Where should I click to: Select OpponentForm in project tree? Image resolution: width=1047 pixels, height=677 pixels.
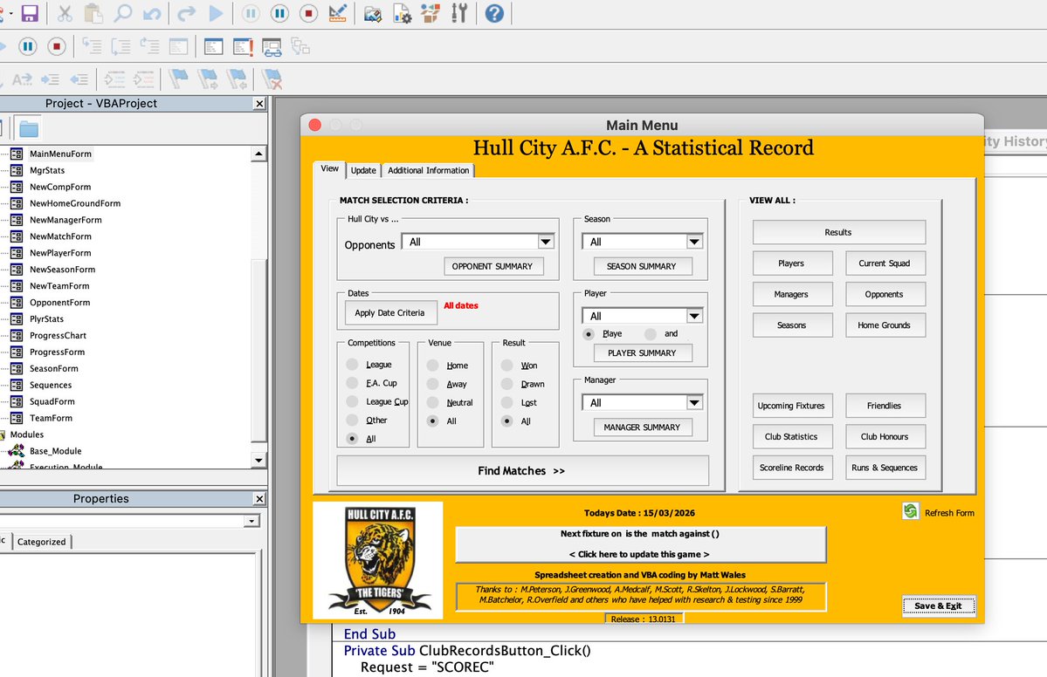pyautogui.click(x=59, y=302)
